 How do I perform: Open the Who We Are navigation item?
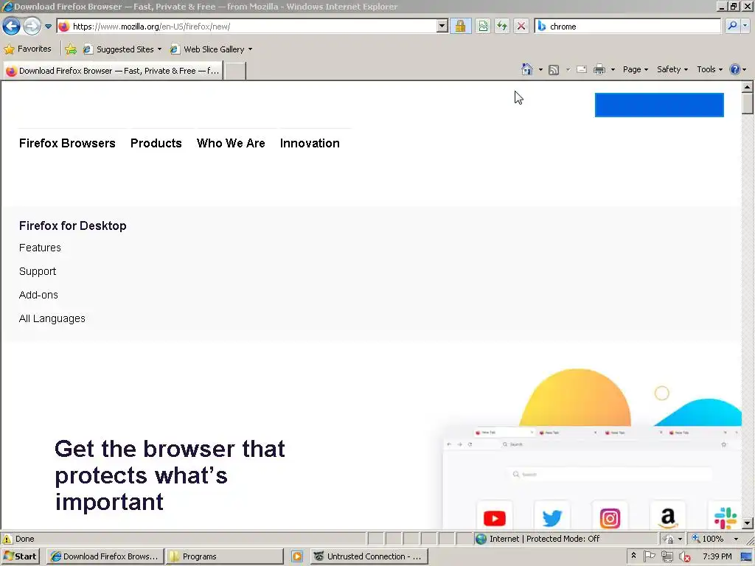(x=231, y=144)
